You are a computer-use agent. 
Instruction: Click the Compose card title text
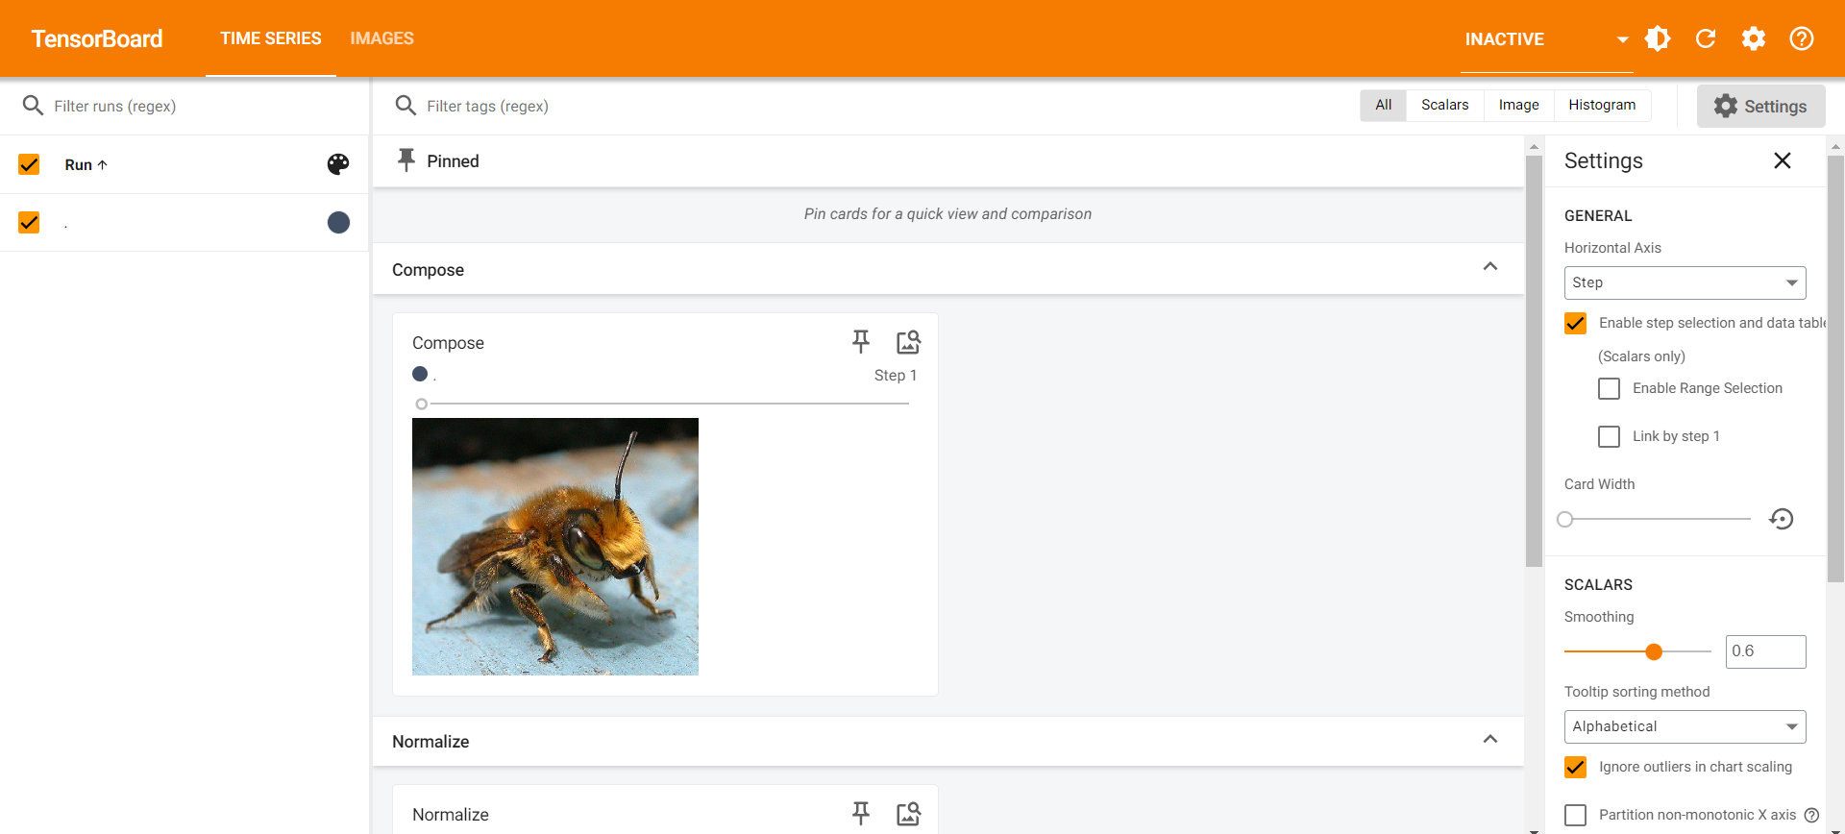(448, 343)
